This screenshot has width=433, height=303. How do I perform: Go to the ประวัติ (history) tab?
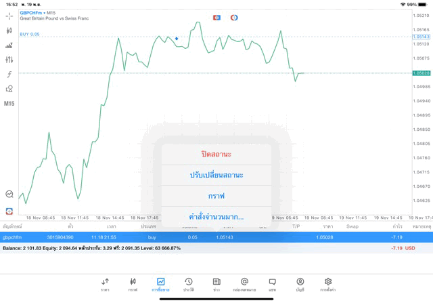pyautogui.click(x=189, y=284)
